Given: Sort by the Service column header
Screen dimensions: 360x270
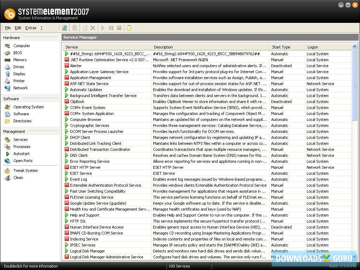Looking at the screenshot, I should [x=107, y=47].
